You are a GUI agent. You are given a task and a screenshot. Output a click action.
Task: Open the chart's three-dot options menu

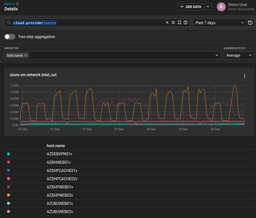pos(245,76)
